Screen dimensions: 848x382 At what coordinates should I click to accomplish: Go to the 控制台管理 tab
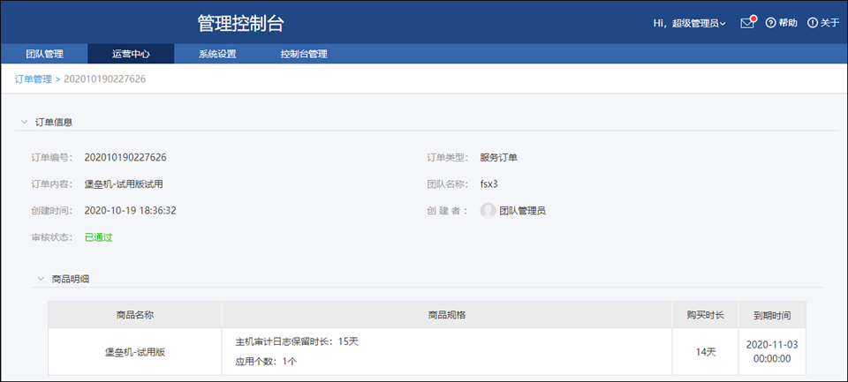(304, 54)
